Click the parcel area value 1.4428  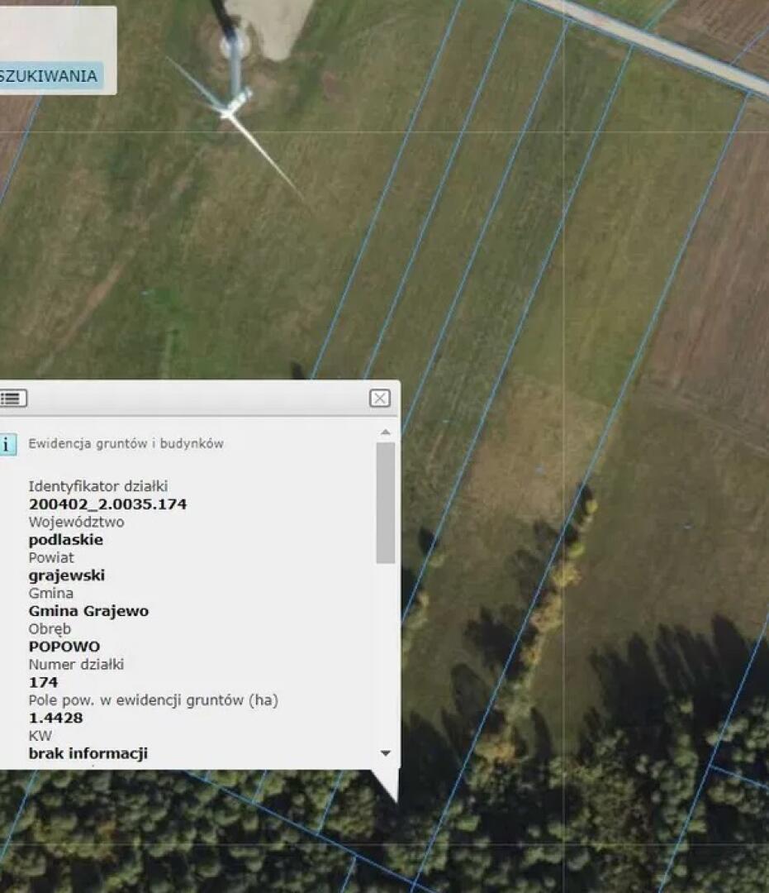[55, 718]
